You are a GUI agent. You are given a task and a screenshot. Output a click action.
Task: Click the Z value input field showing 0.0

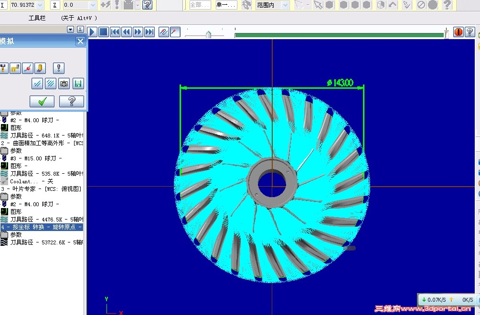pyautogui.click(x=76, y=5)
